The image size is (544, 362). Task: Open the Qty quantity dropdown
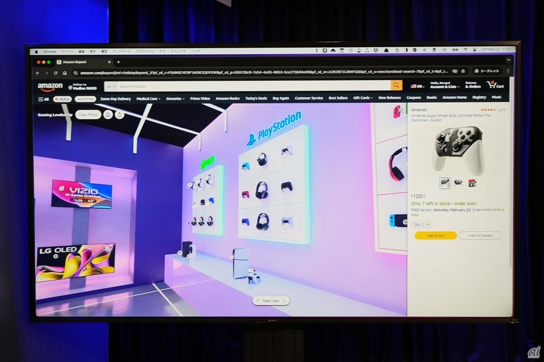coord(421,224)
